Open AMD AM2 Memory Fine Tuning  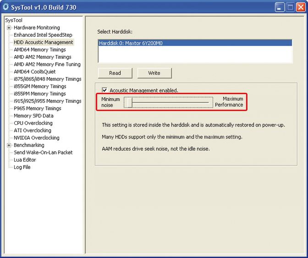click(x=47, y=64)
